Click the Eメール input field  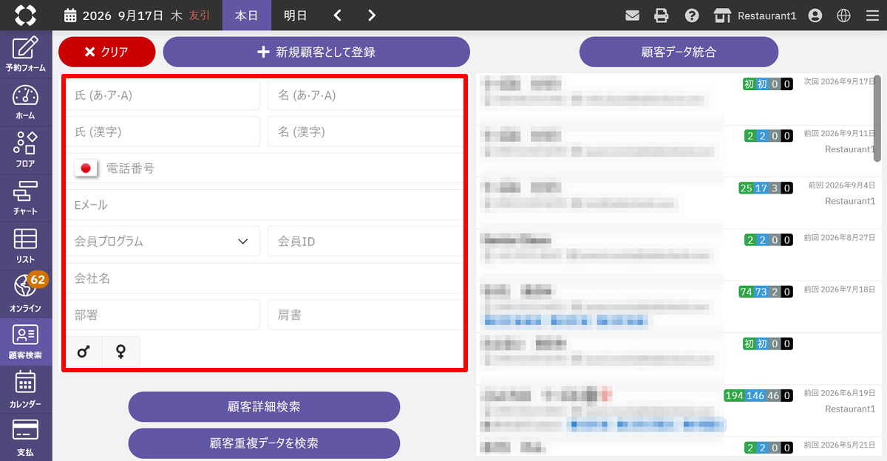265,205
